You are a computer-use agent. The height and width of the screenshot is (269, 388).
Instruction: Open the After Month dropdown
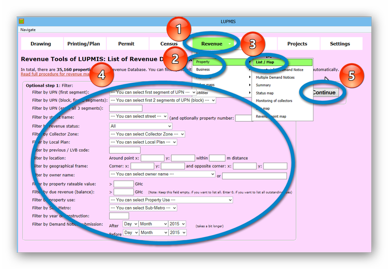coord(153,224)
